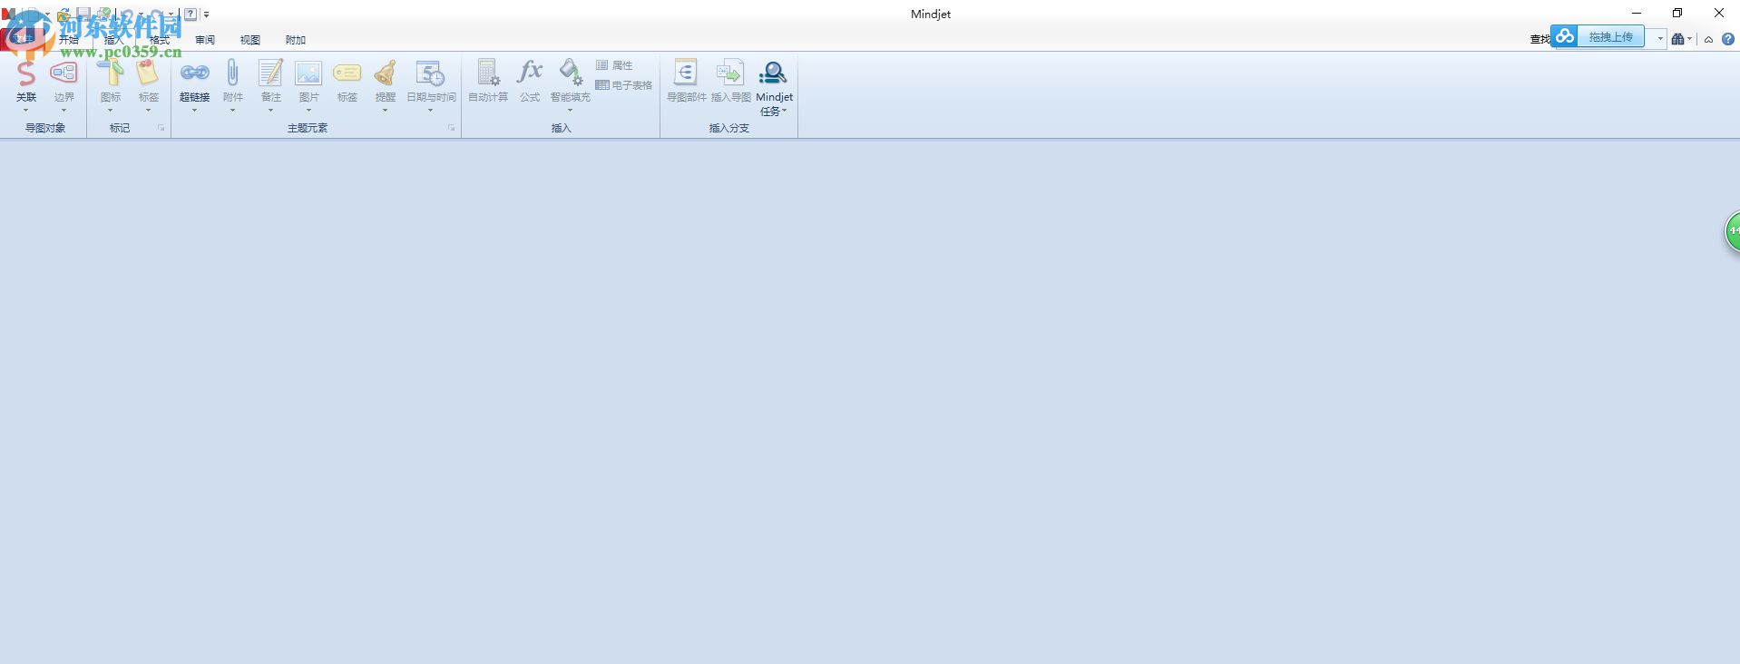Click the Mindjet 任务 magnifier icon
The width and height of the screenshot is (1740, 664).
coord(773,73)
